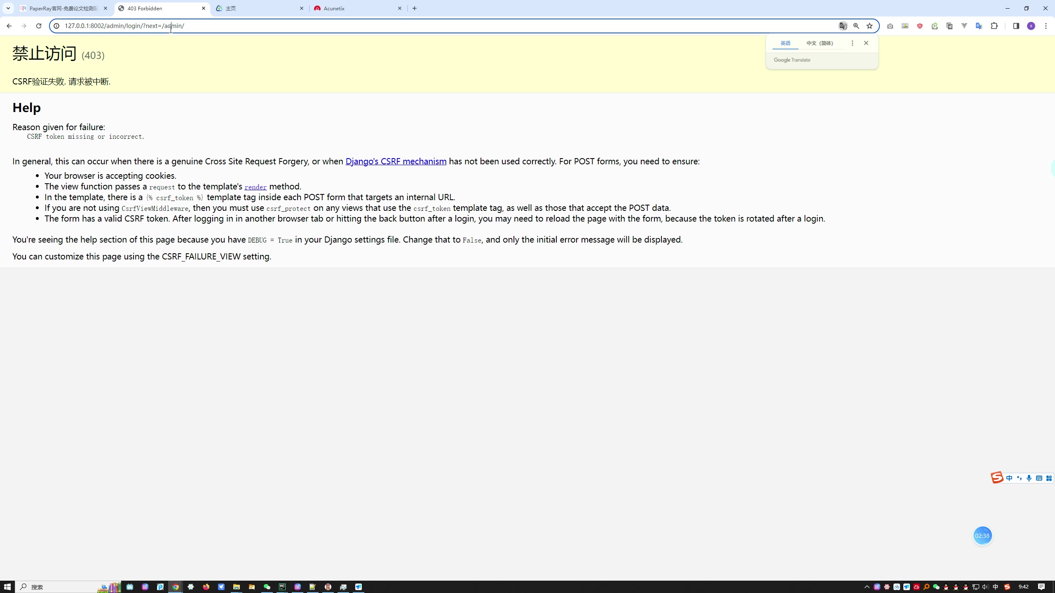Toggle the browser side panel
Image resolution: width=1055 pixels, height=593 pixels.
click(x=1016, y=26)
